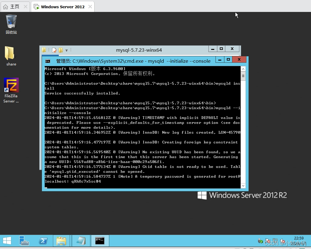311x249 pixels.
Task: Click the 'Service successfully installed.' line
Action: (x=82, y=93)
